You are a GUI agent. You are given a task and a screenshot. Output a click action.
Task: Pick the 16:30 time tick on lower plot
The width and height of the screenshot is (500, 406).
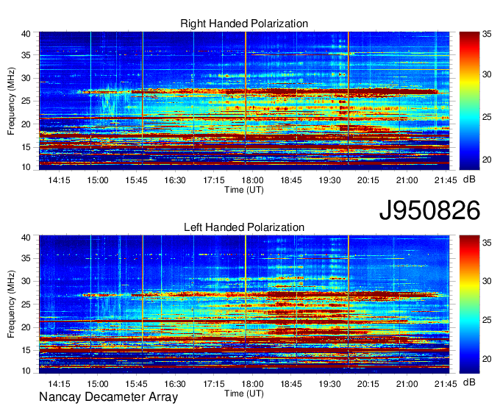pyautogui.click(x=175, y=384)
